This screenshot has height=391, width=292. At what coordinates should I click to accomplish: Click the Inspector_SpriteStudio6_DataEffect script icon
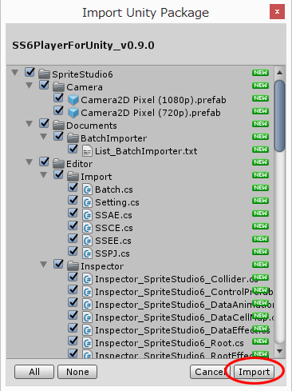tap(87, 330)
